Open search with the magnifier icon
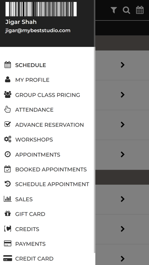The image size is (149, 265). click(127, 10)
